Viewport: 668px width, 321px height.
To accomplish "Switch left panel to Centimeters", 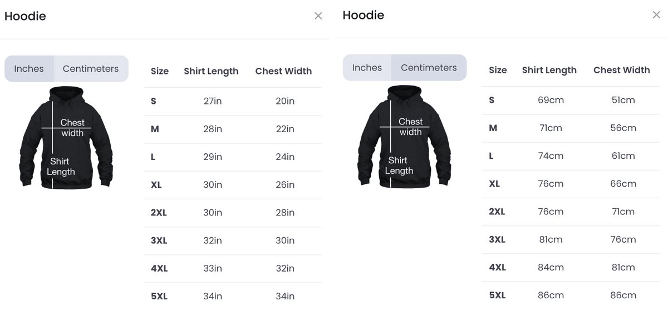I will pos(91,69).
